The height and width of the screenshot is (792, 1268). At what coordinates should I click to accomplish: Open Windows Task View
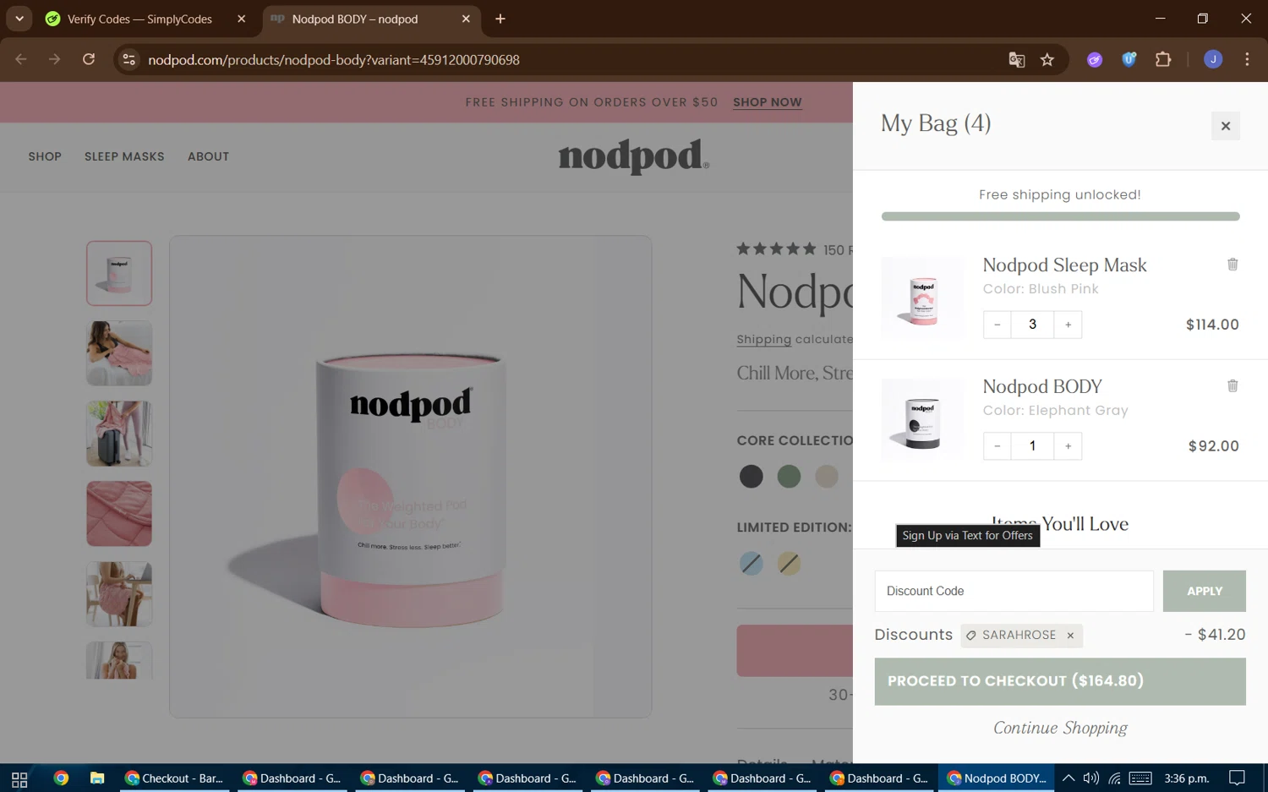pyautogui.click(x=19, y=778)
